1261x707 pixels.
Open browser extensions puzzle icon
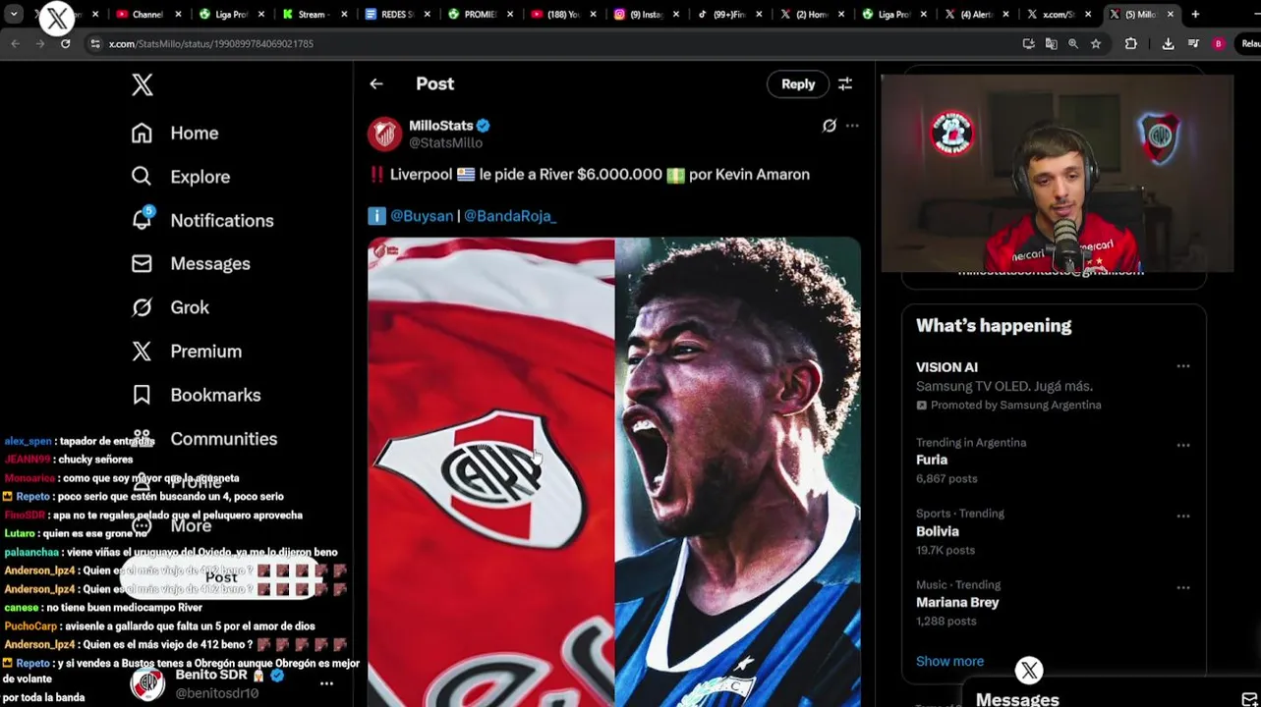[1130, 43]
